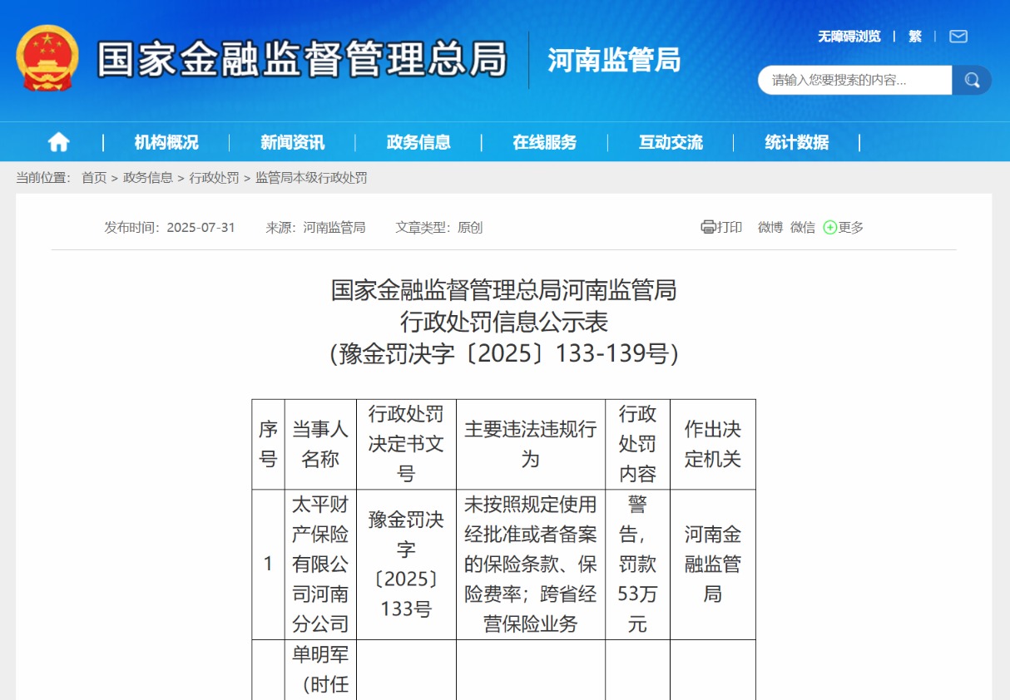Click violation cell 未按照规定使用经批准
The width and height of the screenshot is (1010, 700).
pyautogui.click(x=531, y=564)
